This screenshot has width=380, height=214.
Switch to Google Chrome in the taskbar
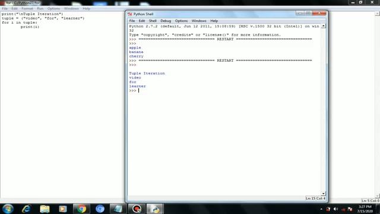click(81, 209)
